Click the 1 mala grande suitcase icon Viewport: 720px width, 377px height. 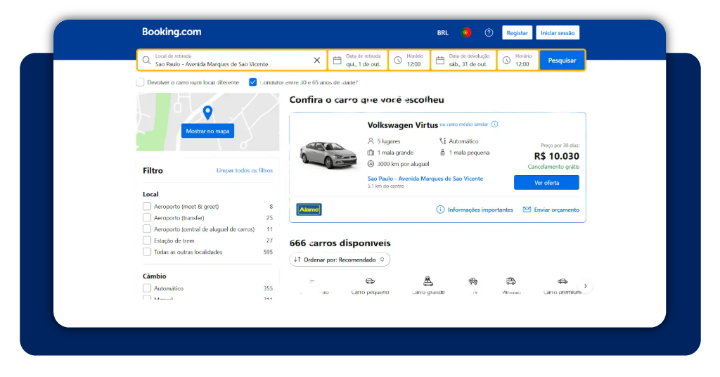[x=371, y=153]
